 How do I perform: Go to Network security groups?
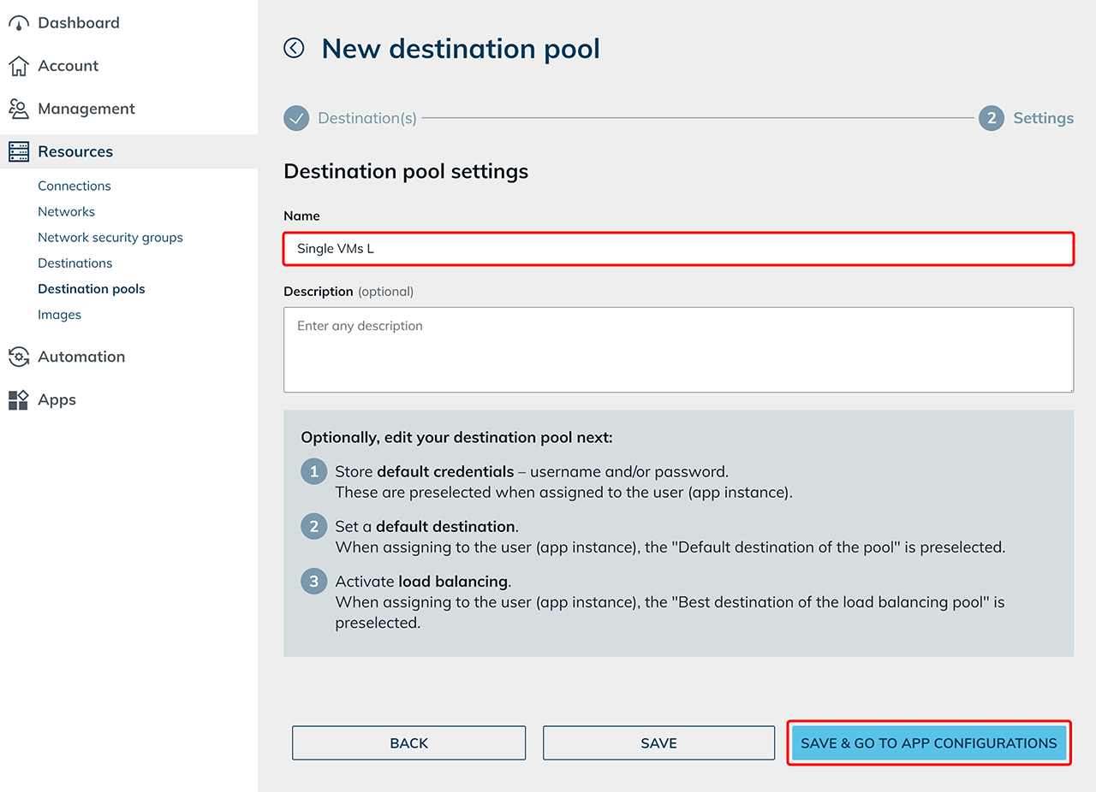click(x=110, y=237)
